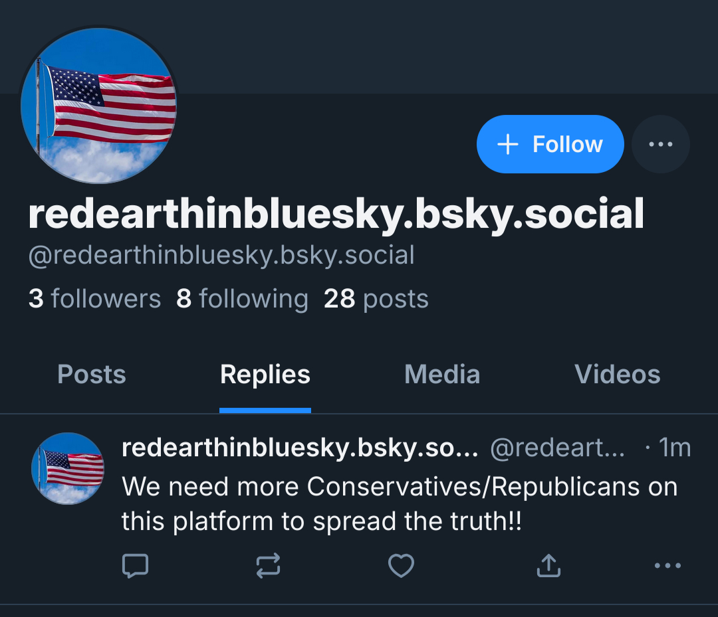Enlarge the large American flag profile picture
The height and width of the screenshot is (617, 718).
click(x=99, y=105)
